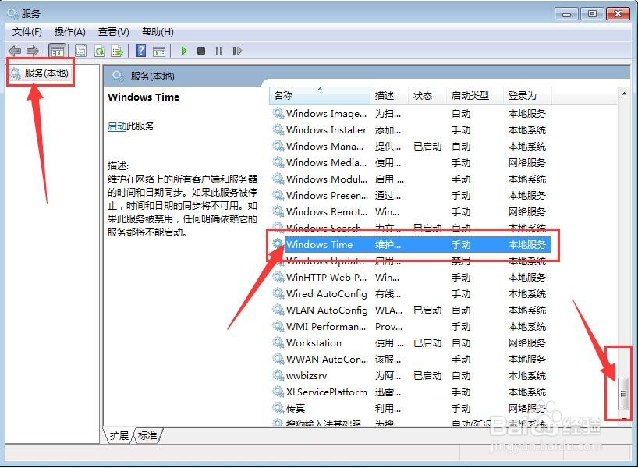Switch to the 扩展 tab
This screenshot has height=468, width=638.
119,435
